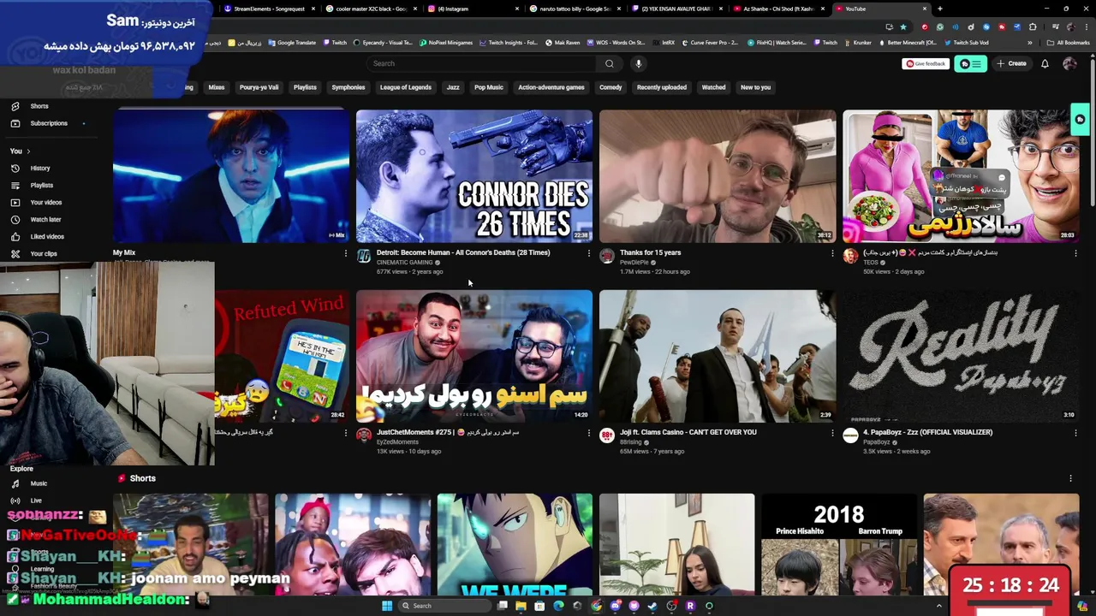Filter by Recently uploaded chip
The image size is (1096, 616).
[x=662, y=87]
